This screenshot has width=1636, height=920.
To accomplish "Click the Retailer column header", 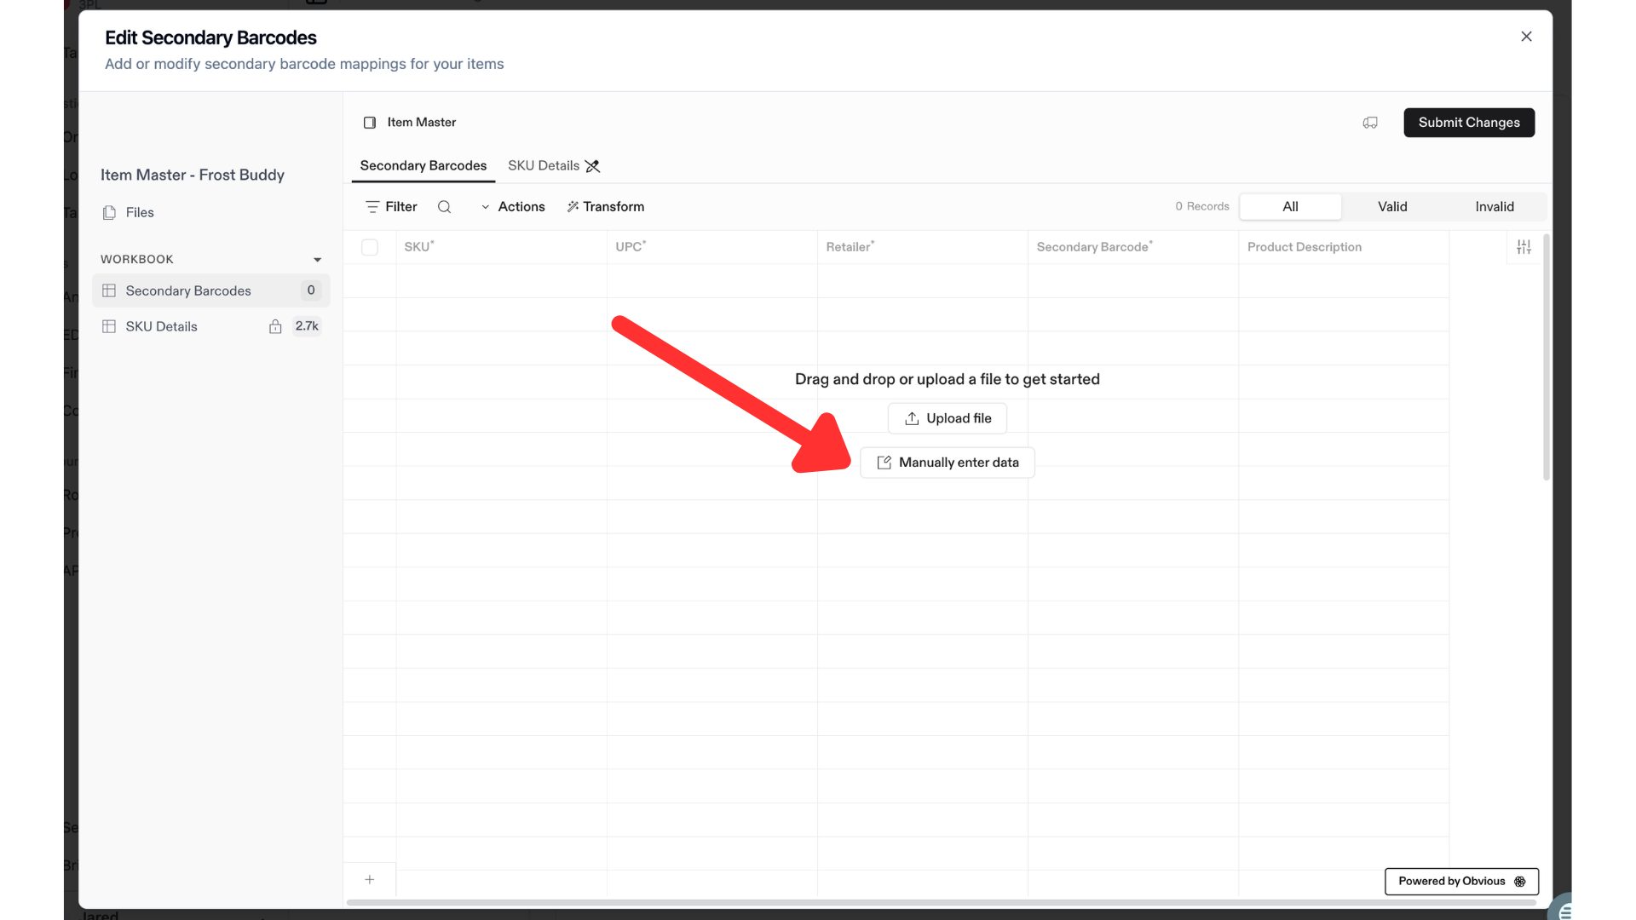I will pyautogui.click(x=922, y=247).
